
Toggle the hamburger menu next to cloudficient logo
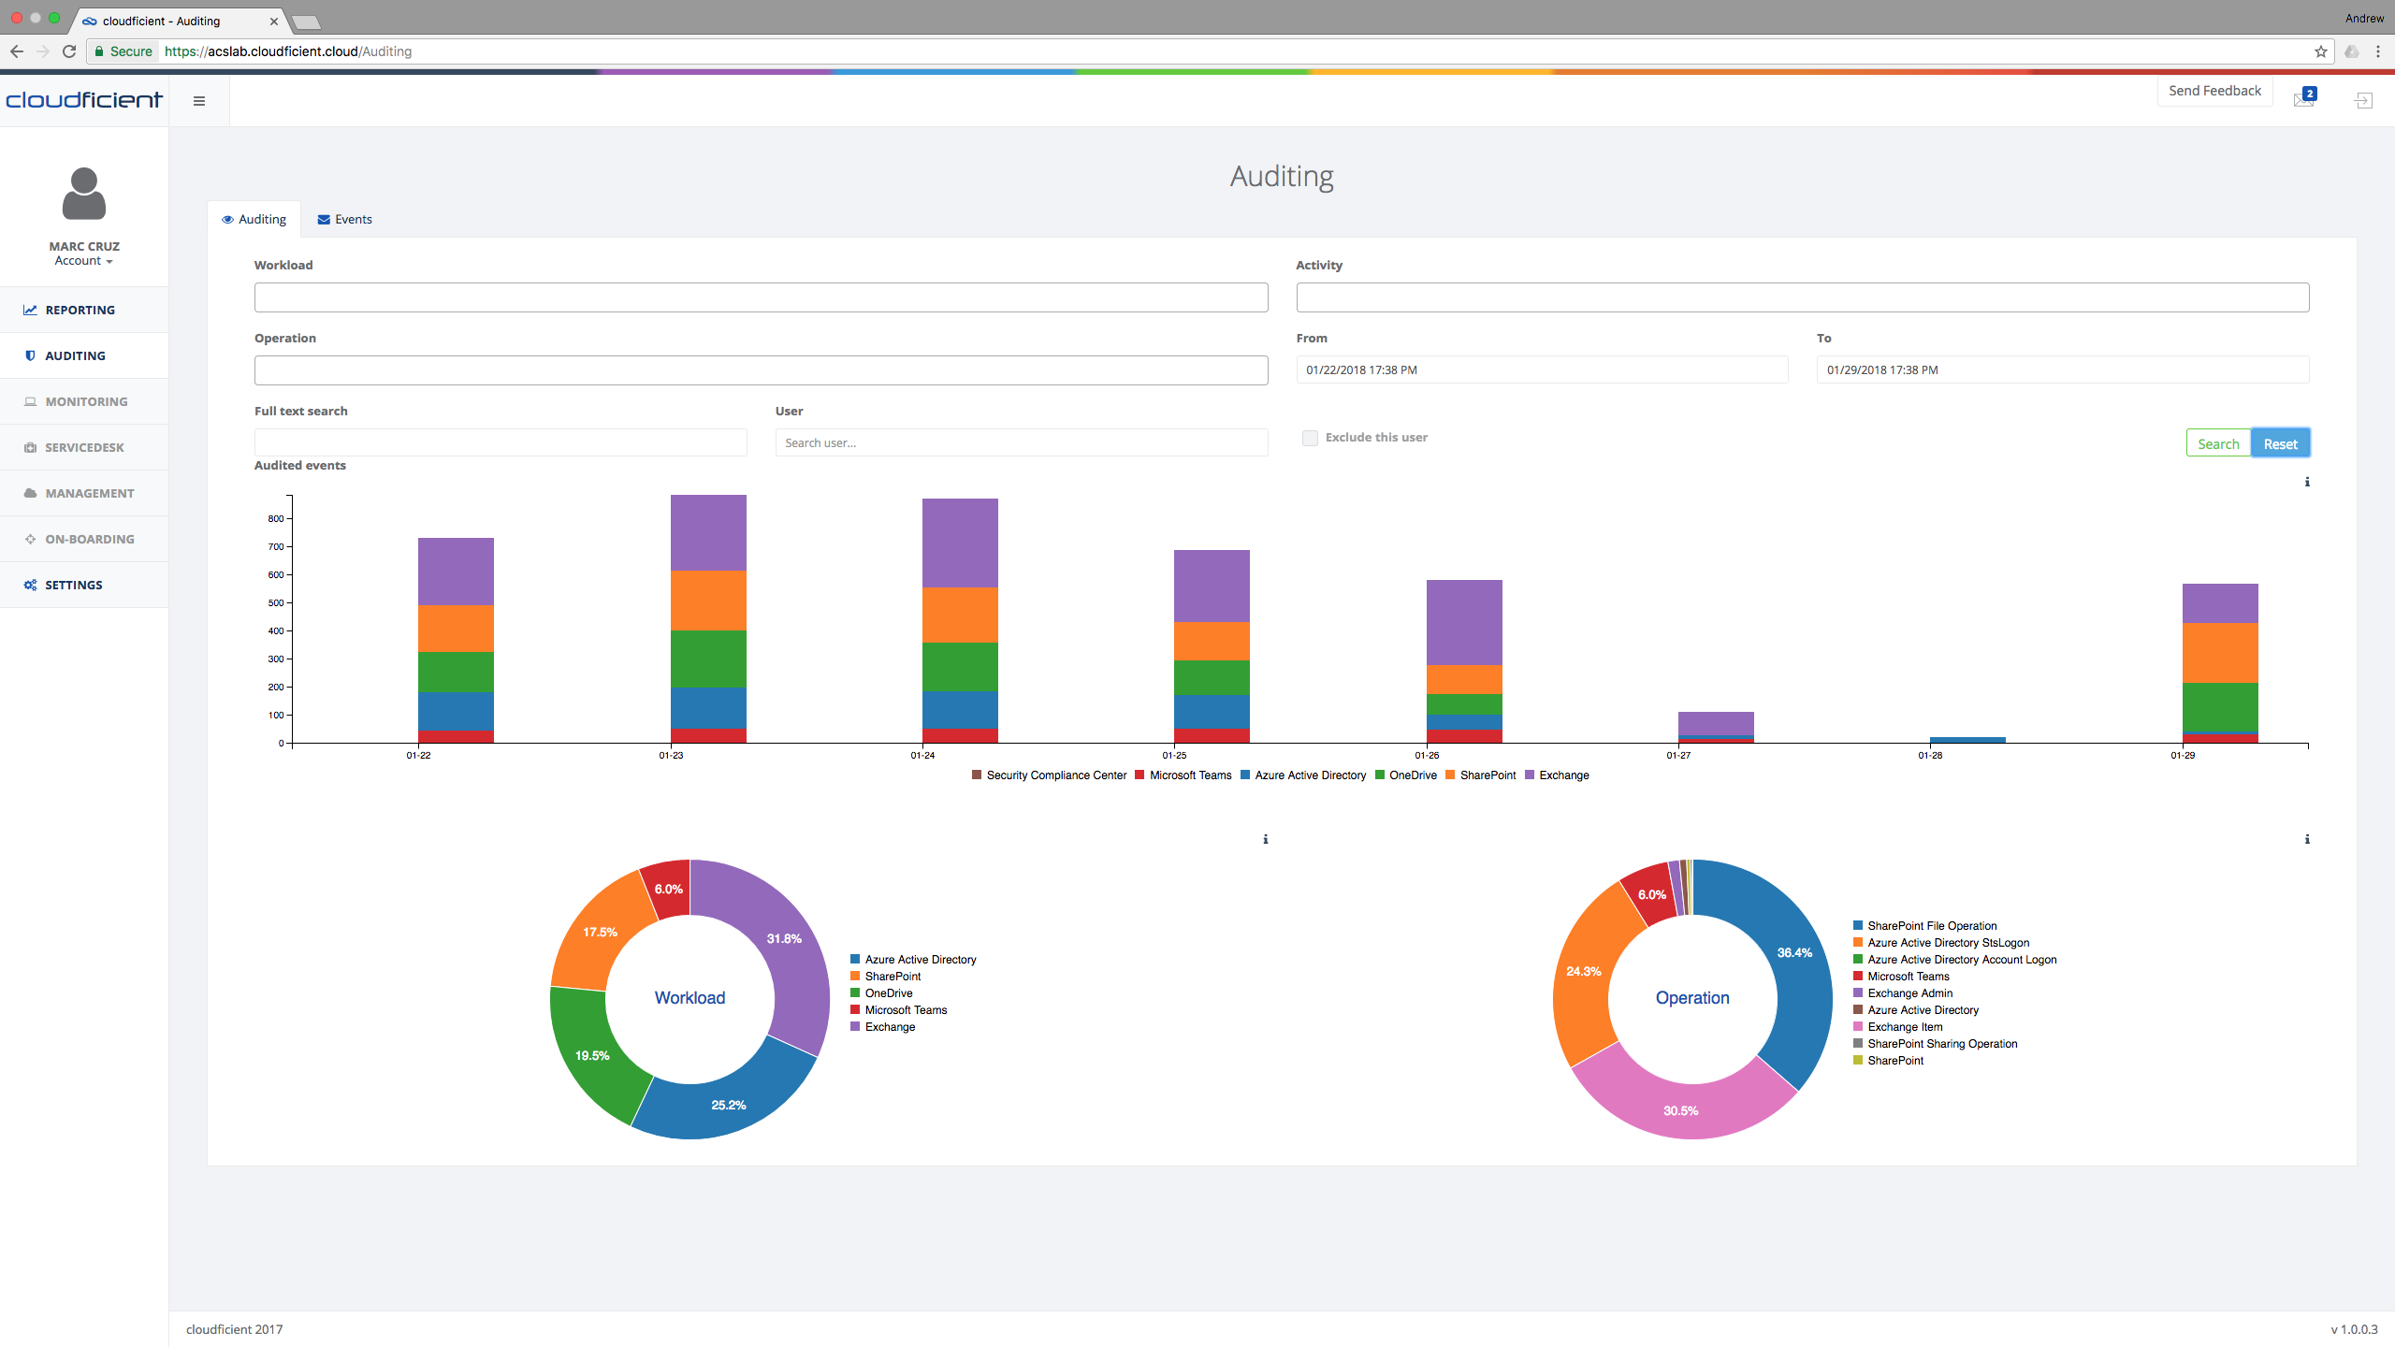[198, 100]
